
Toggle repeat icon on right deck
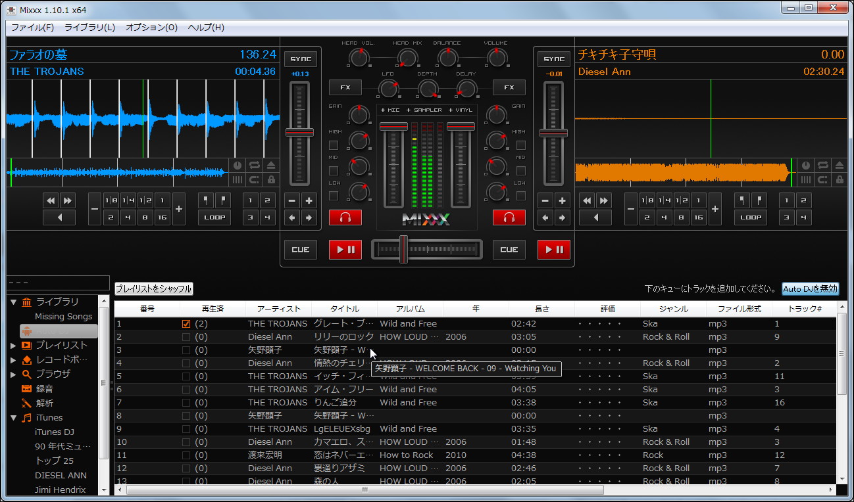coord(823,166)
